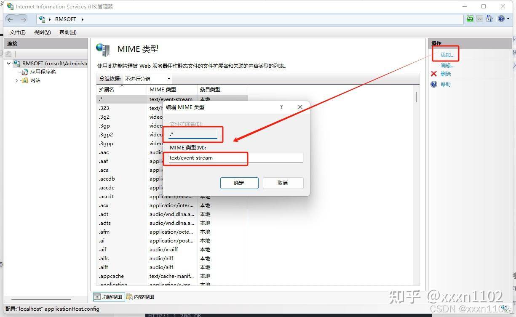Click the connections pane horizontal scrollbar
Viewport: 516px width, 317px height.
(x=41, y=299)
